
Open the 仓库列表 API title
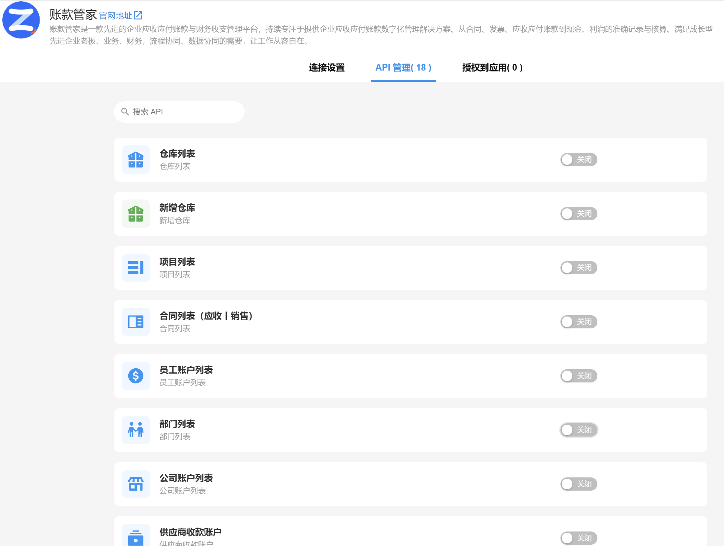point(177,154)
